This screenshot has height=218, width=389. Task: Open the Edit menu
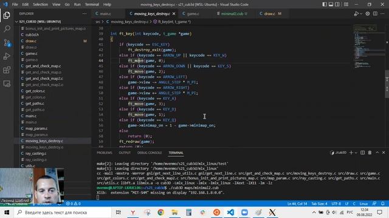[x=25, y=4]
